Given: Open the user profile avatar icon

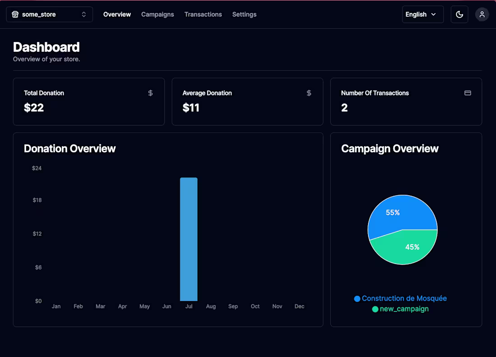Looking at the screenshot, I should pyautogui.click(x=482, y=14).
